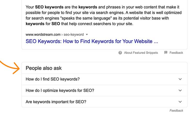Select the question "Are keywords important for SEO?"
The height and width of the screenshot is (117, 196).
pyautogui.click(x=56, y=102)
